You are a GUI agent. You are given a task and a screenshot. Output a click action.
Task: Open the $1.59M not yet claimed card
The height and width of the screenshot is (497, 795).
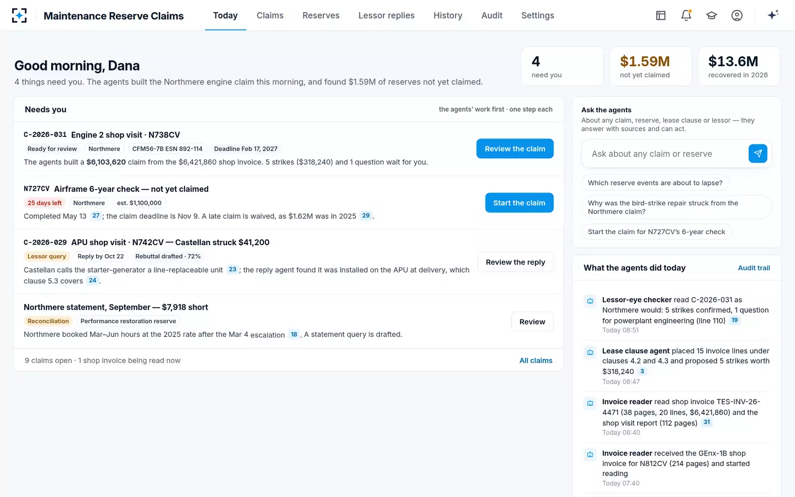click(x=651, y=66)
